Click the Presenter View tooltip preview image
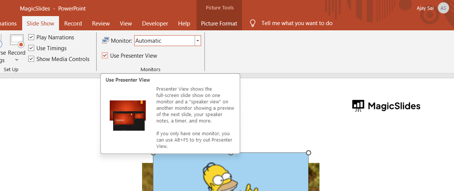Image resolution: width=454 pixels, height=191 pixels. click(128, 115)
